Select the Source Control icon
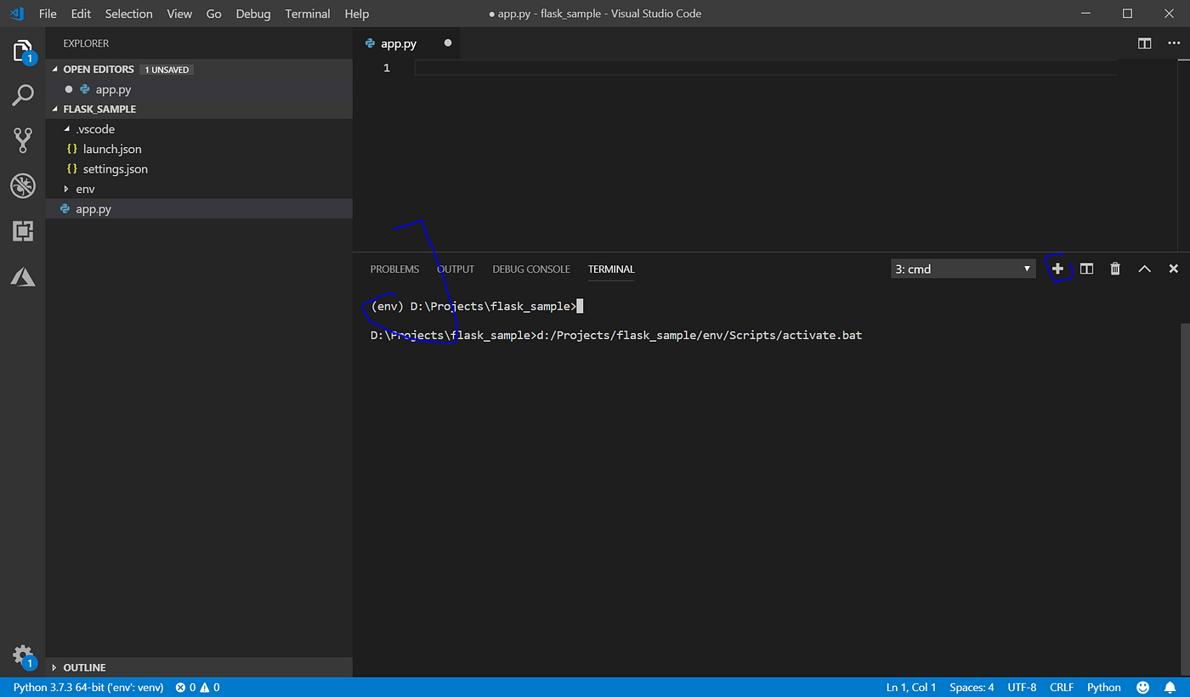 click(x=23, y=140)
